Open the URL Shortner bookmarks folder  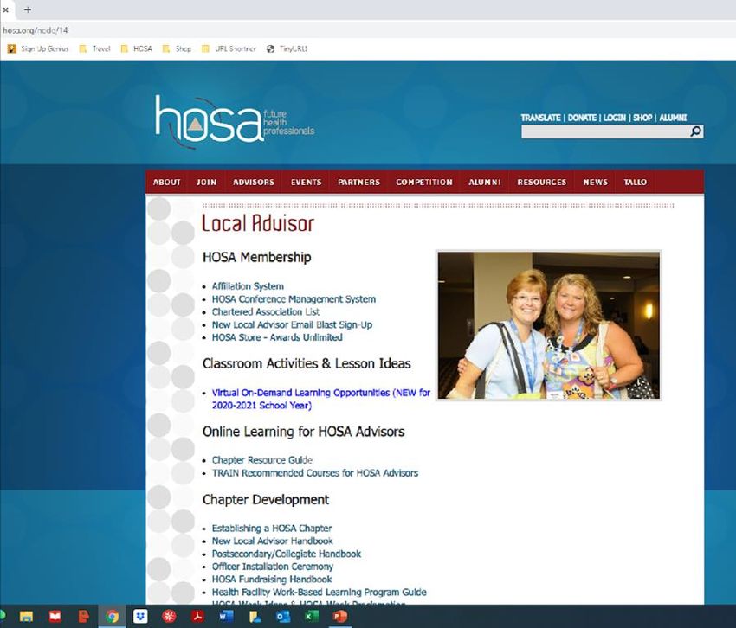(229, 48)
